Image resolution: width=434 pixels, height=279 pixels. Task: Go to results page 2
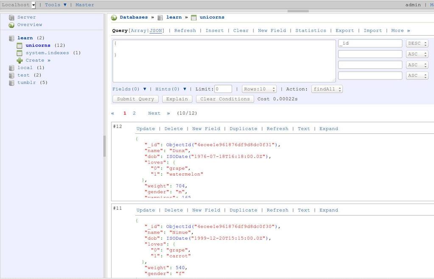[134, 113]
